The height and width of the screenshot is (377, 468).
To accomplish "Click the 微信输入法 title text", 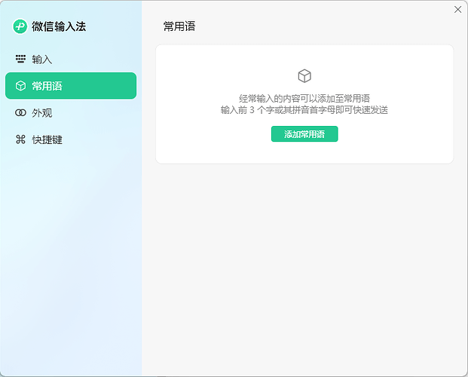I will [59, 26].
